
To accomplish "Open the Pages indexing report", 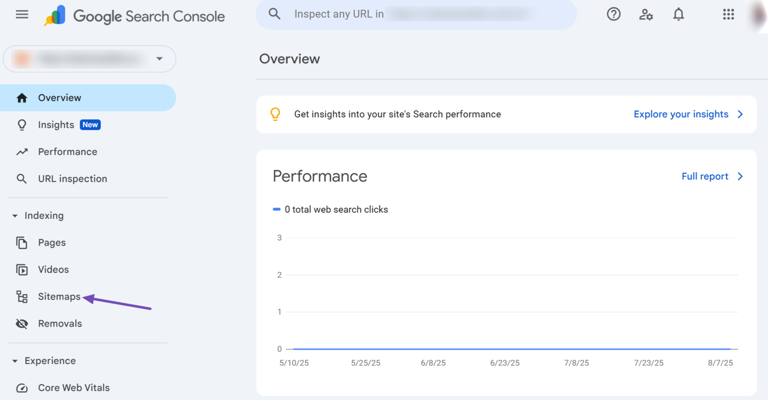I will (x=52, y=243).
